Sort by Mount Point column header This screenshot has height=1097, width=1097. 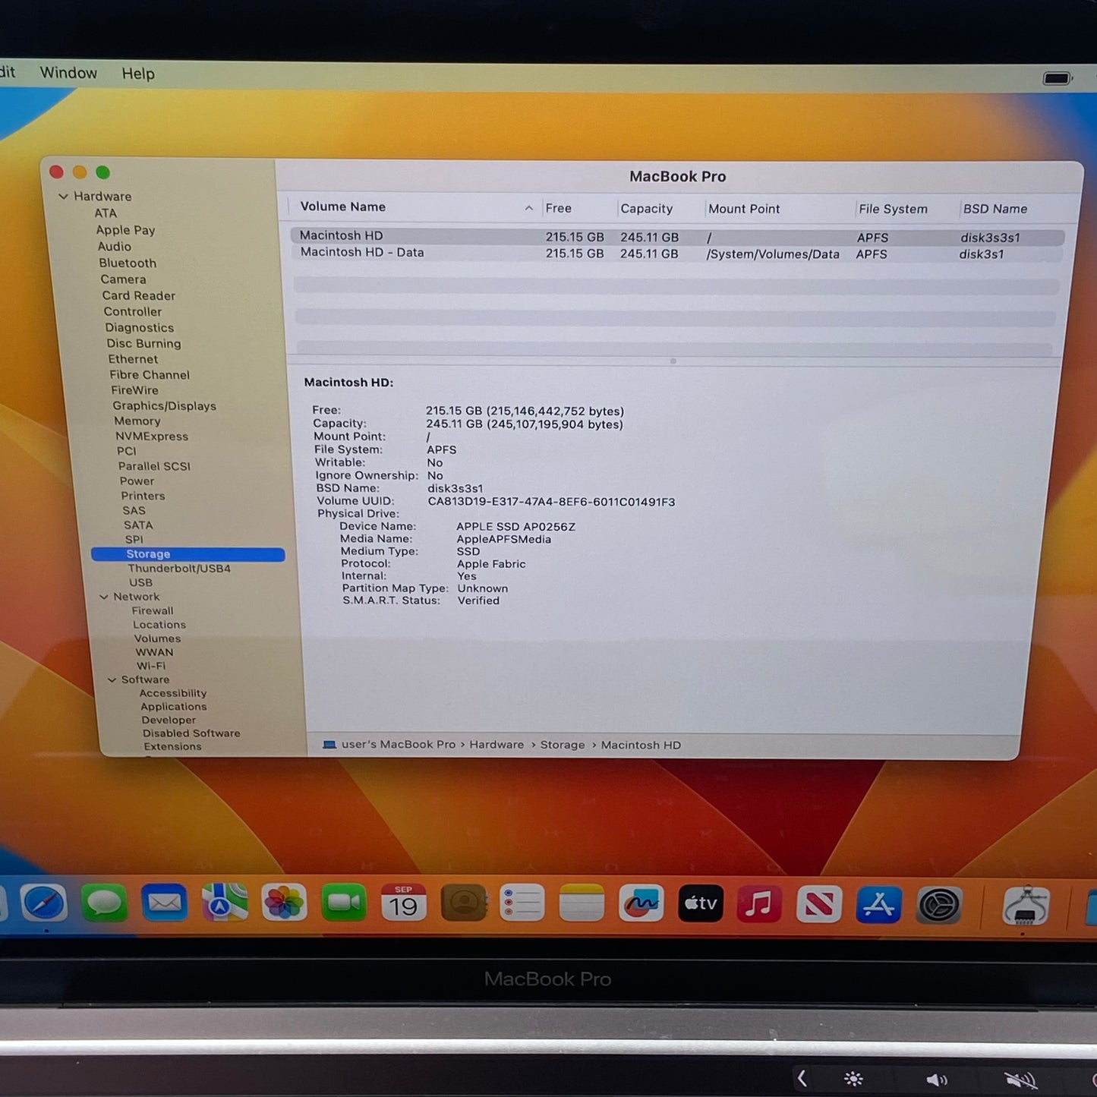pyautogui.click(x=744, y=209)
